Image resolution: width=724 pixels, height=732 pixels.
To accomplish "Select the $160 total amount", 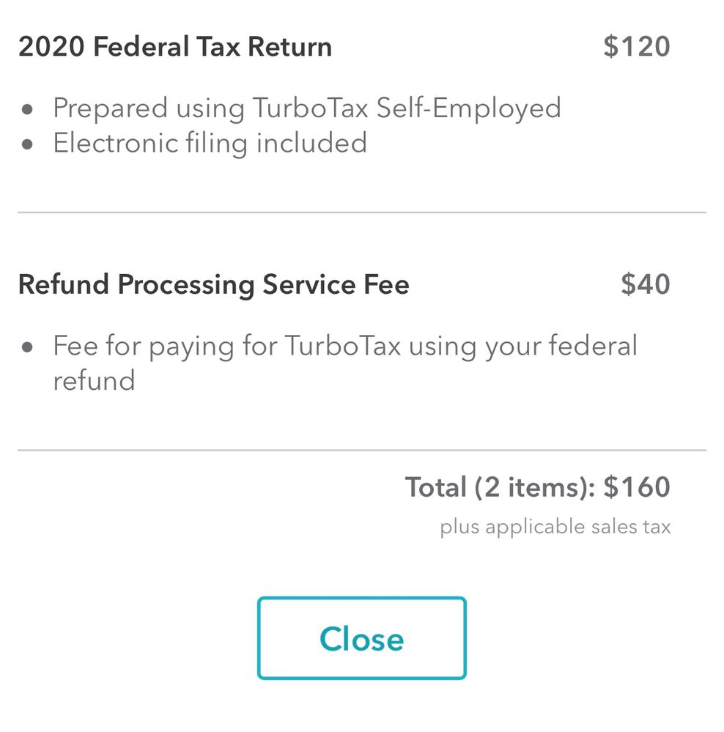I will pos(637,487).
